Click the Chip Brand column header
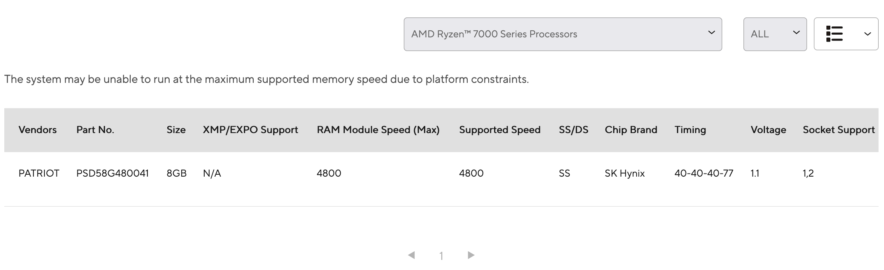 pyautogui.click(x=631, y=130)
